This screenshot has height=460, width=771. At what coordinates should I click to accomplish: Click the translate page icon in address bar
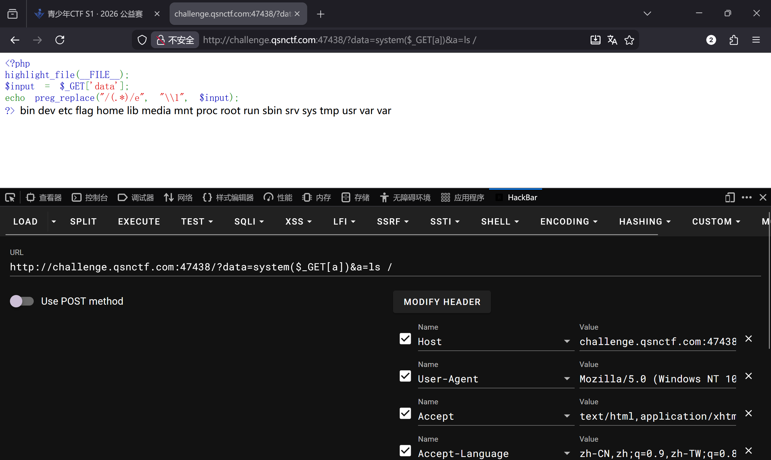pos(612,40)
